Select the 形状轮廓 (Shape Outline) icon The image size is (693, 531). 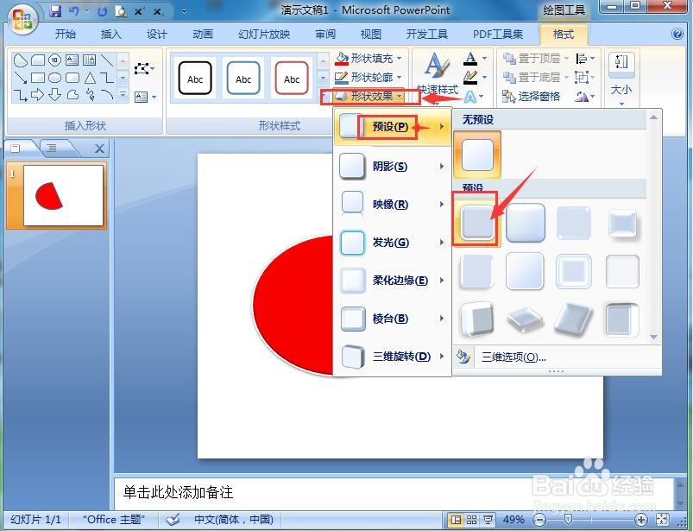click(341, 78)
